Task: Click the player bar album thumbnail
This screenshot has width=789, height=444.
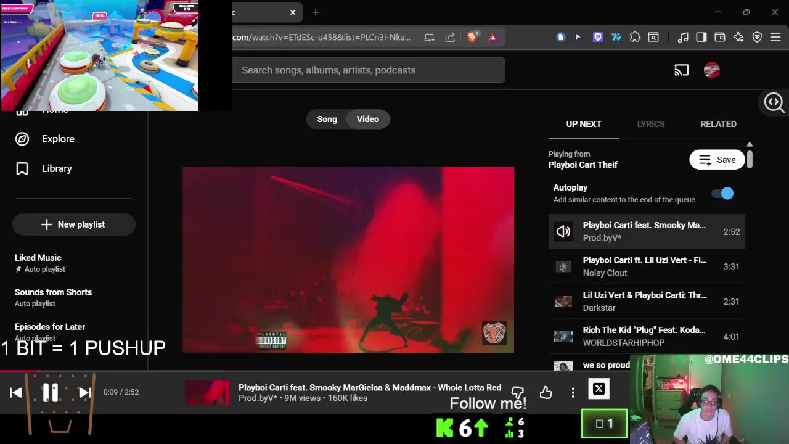Action: 207,392
